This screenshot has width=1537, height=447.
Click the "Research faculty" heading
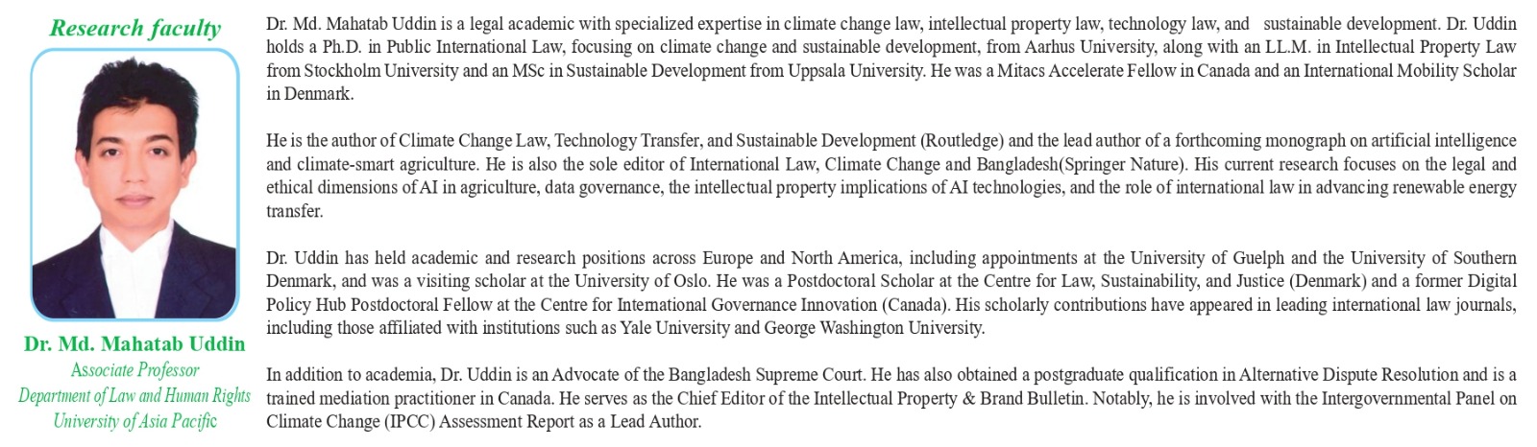(134, 28)
